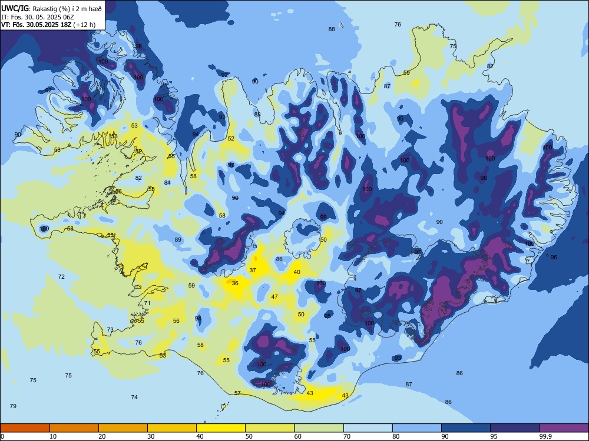Click the legend tick label '10'
The width and height of the screenshot is (589, 441).
(x=53, y=436)
